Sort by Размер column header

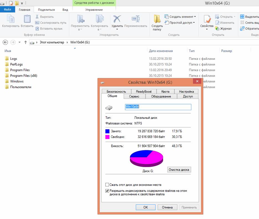227,51
